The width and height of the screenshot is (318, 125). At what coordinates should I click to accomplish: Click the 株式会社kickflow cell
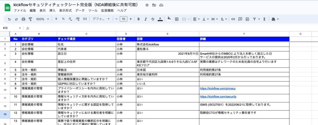coord(167,44)
